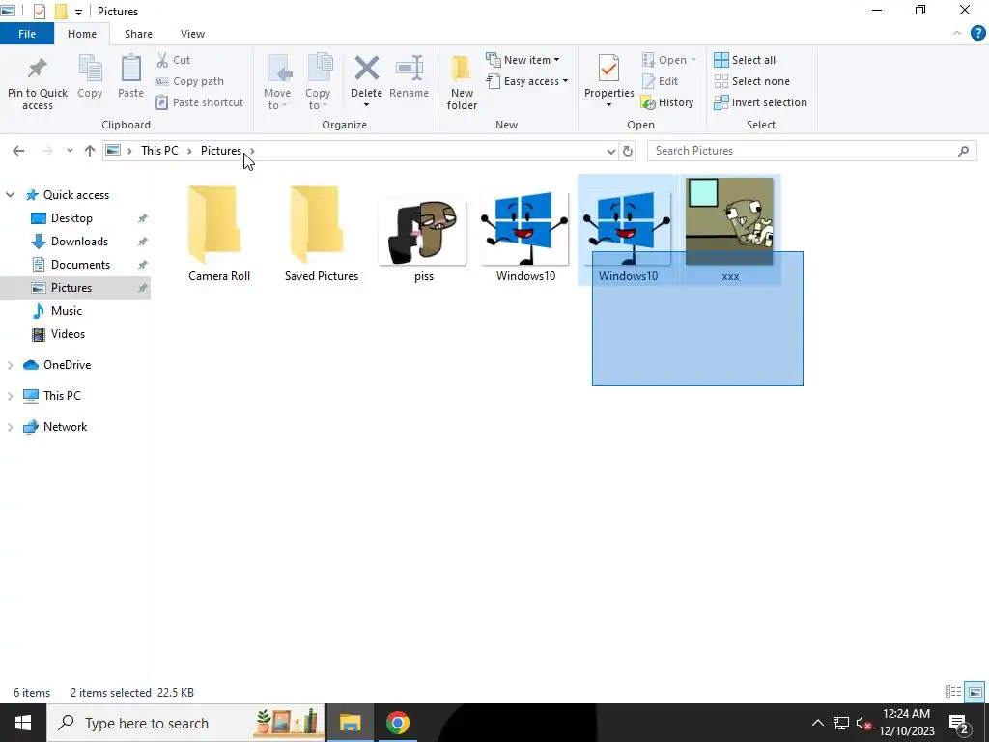The width and height of the screenshot is (989, 742).
Task: Collapse the Quick access tree node
Action: 10,195
